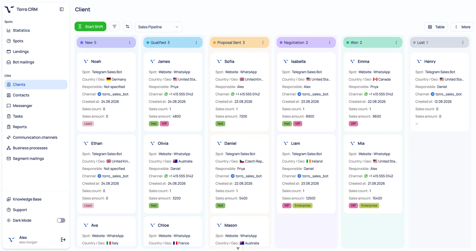Switch to Table view
This screenshot has width=476, height=251.
point(436,27)
